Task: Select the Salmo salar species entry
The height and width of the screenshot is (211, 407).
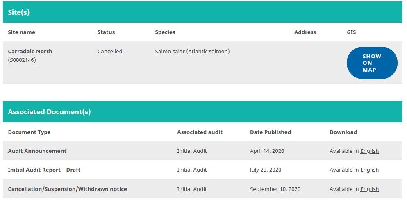Action: (x=192, y=52)
